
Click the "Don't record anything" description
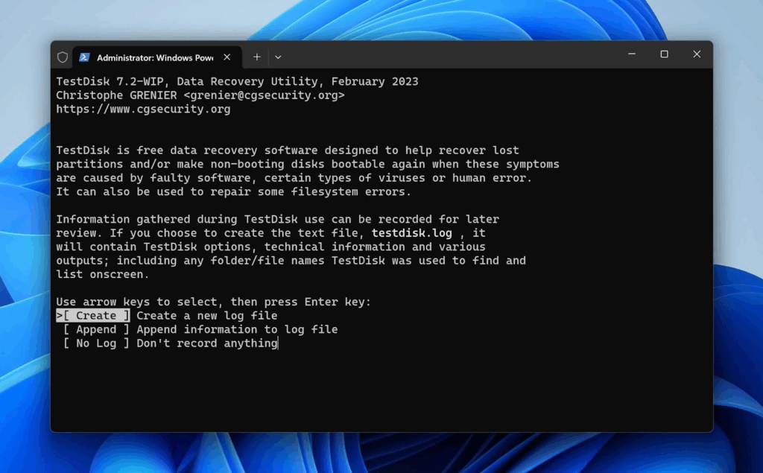[x=206, y=343]
